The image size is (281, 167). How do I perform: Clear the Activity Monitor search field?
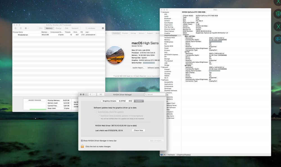pyautogui.click(x=103, y=28)
